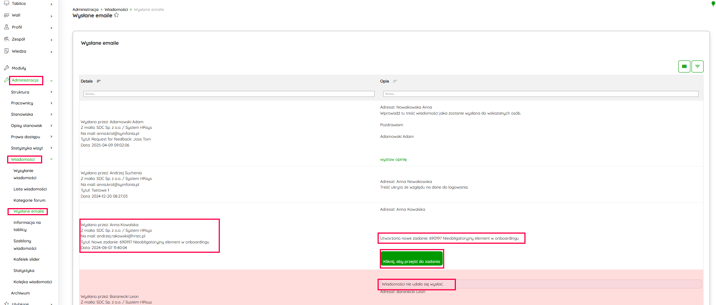716x305 pixels.
Task: Expand the Struktura submenu
Action: click(51, 92)
